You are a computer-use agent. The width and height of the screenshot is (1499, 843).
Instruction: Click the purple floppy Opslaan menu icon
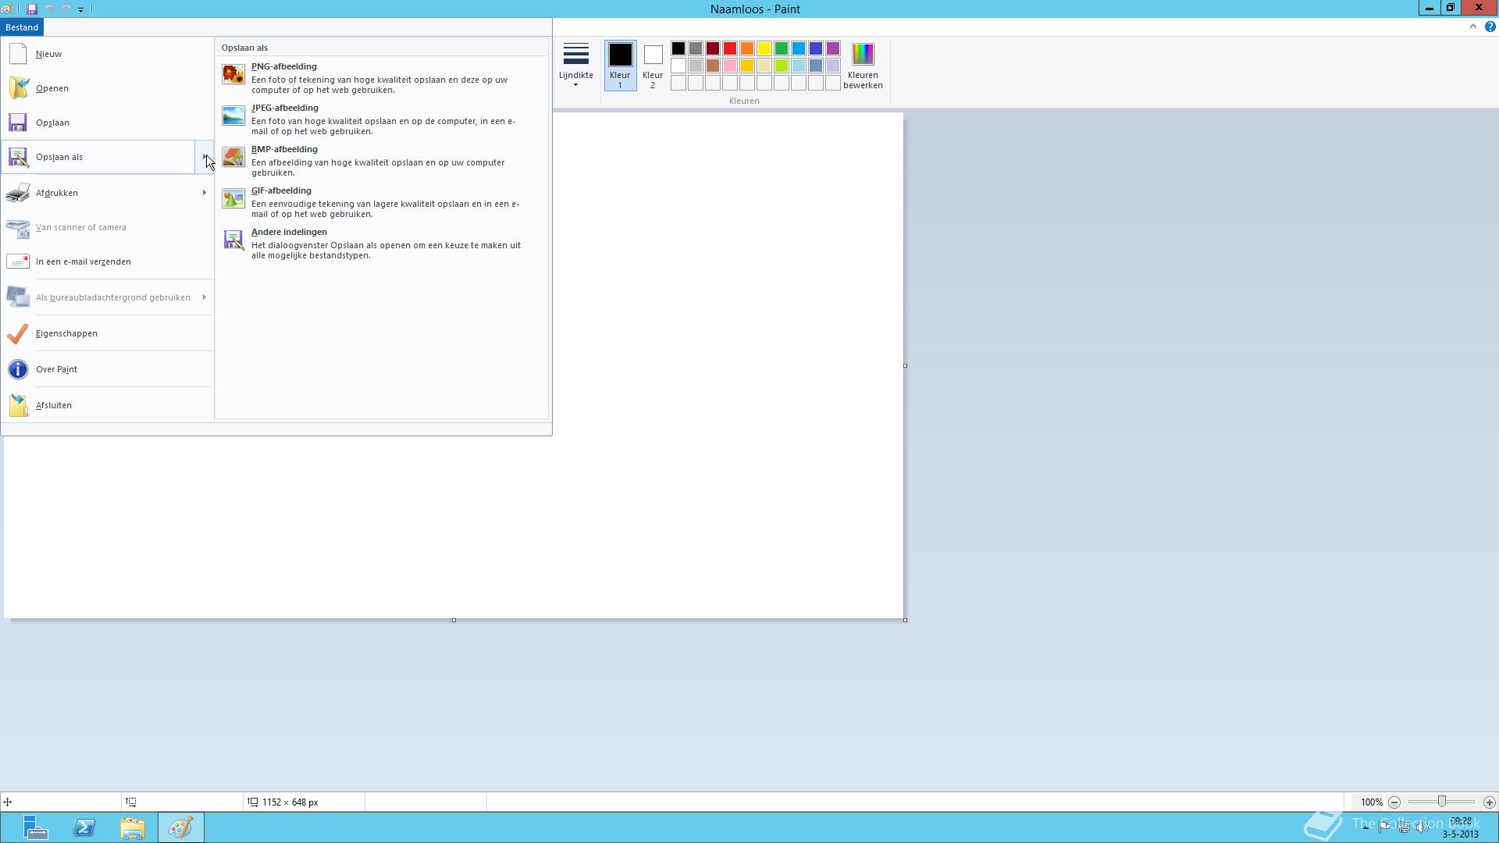[x=18, y=123]
